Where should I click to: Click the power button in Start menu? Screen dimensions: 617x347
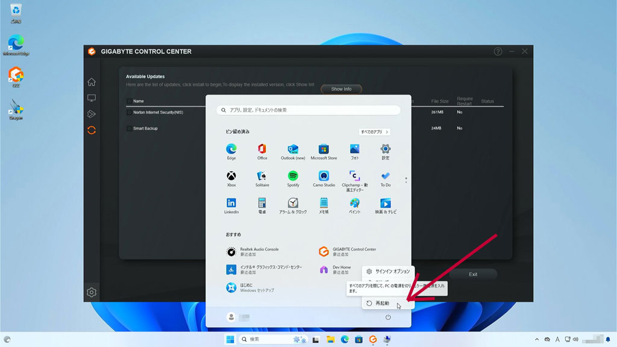[388, 317]
